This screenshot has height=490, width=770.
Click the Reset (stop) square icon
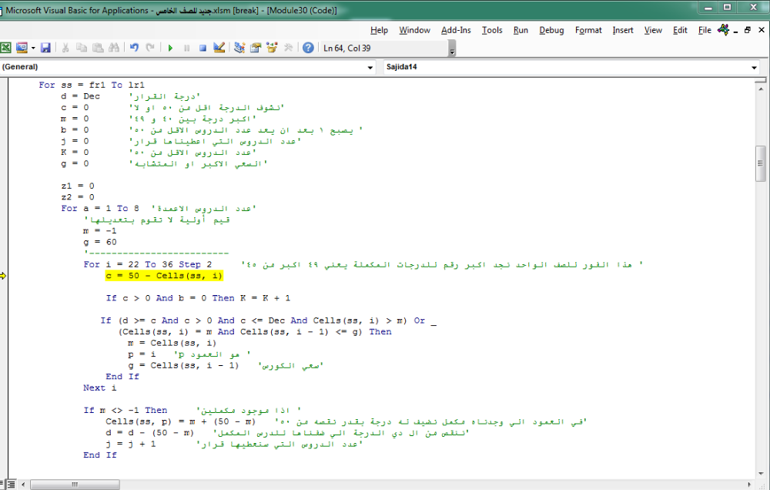[x=203, y=48]
